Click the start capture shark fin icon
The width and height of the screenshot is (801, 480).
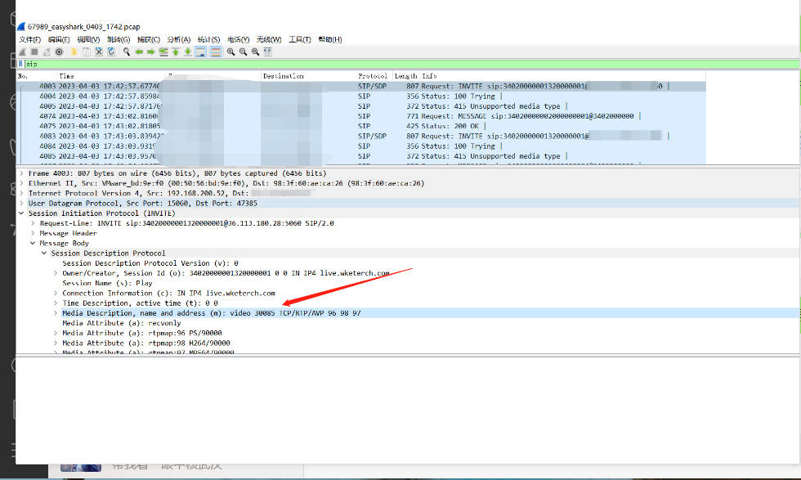click(22, 52)
